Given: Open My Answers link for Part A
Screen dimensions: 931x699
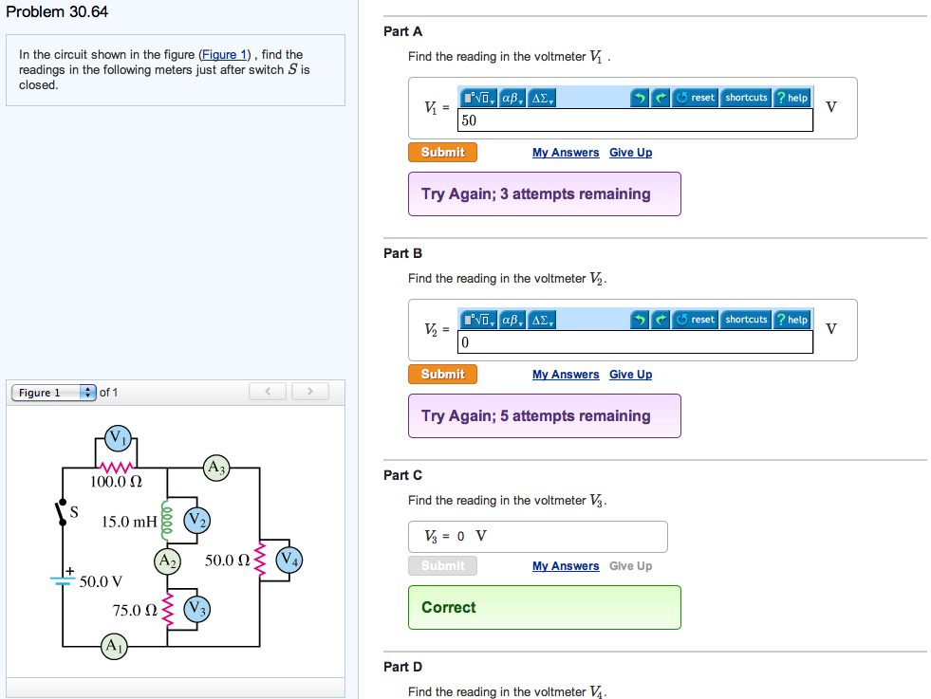Looking at the screenshot, I should point(566,153).
